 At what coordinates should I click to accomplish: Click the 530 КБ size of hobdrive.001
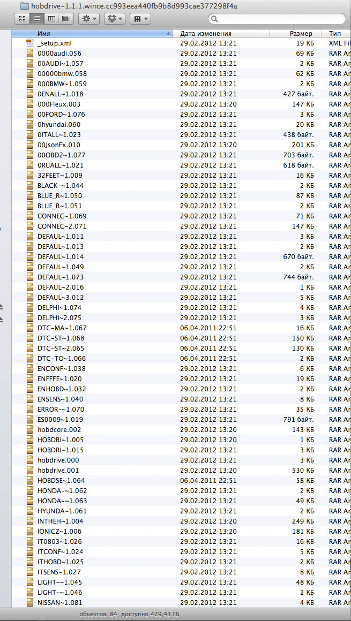tap(303, 471)
